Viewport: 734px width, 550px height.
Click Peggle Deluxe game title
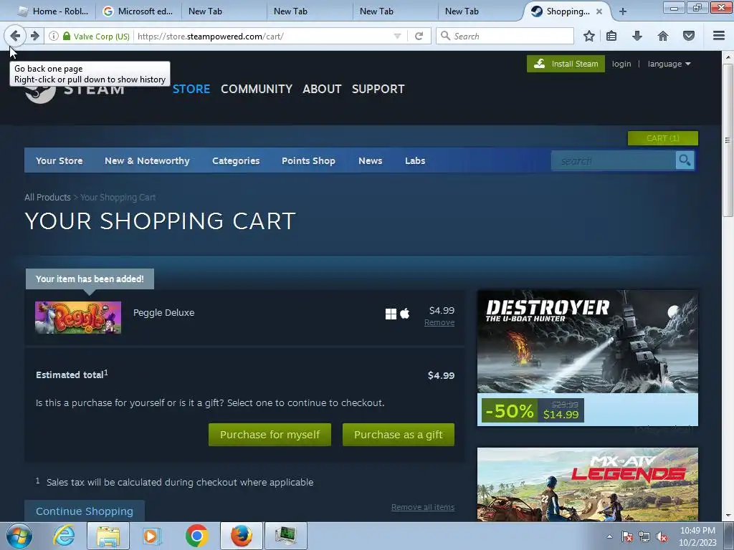(x=164, y=312)
